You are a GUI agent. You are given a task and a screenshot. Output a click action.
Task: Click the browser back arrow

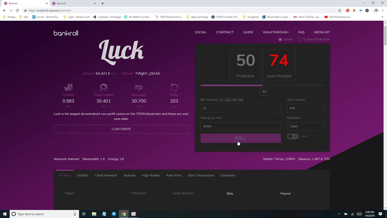[4, 10]
